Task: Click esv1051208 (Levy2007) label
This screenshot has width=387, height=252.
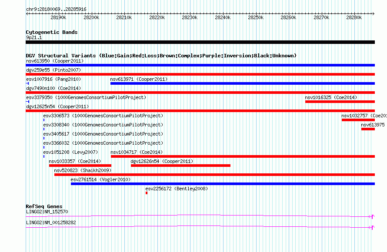Action: (x=70, y=152)
